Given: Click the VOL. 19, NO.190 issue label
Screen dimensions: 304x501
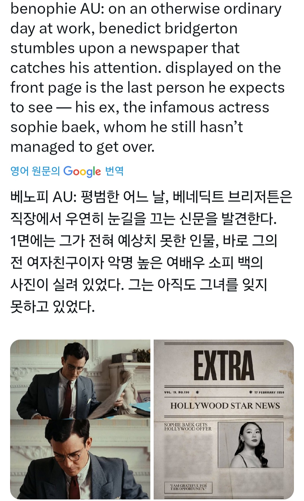Looking at the screenshot, I should 177,392.
